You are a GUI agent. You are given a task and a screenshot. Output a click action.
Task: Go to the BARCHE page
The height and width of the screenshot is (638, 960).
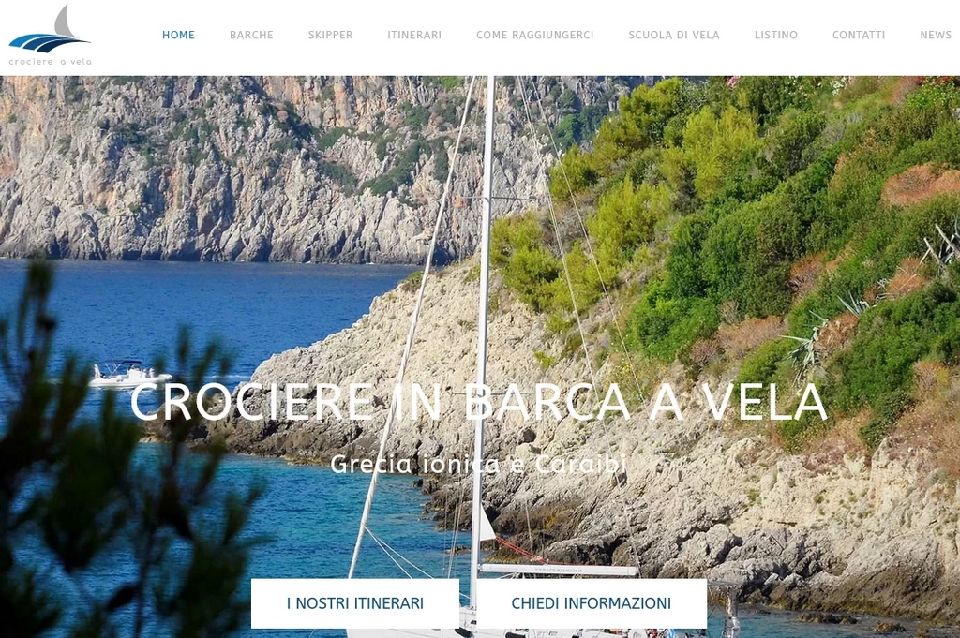click(251, 35)
